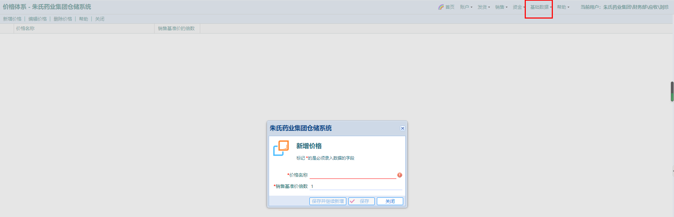Click the overlapping squares 新增价格 dialog icon
Screen dimensions: 674x217
point(281,148)
